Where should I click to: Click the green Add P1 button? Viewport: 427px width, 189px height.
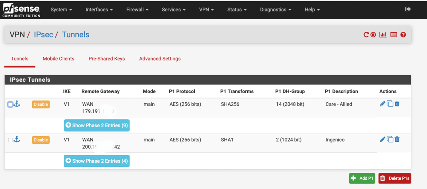[x=362, y=178]
